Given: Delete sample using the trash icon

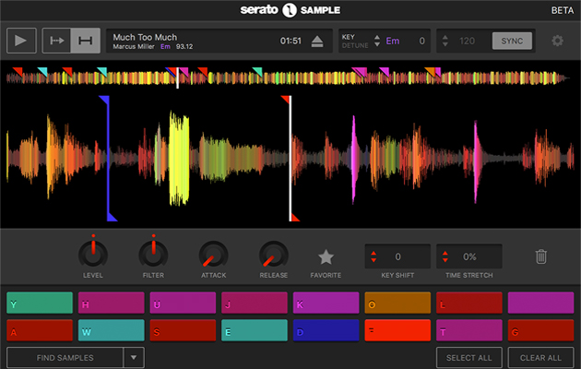Looking at the screenshot, I should coord(542,257).
